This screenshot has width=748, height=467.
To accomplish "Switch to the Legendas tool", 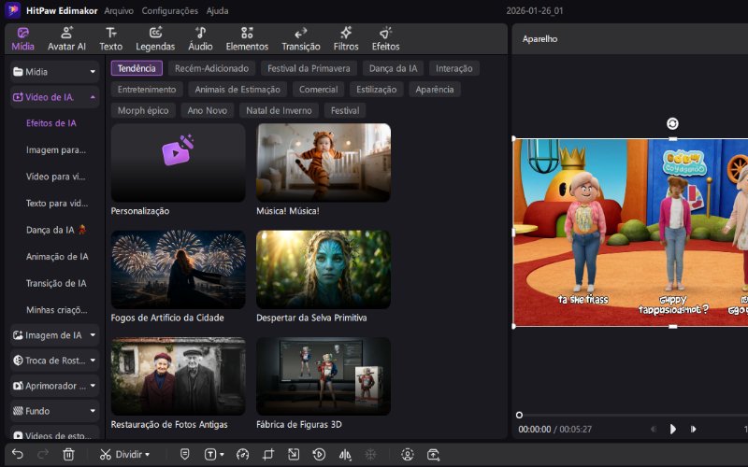I will click(155, 38).
